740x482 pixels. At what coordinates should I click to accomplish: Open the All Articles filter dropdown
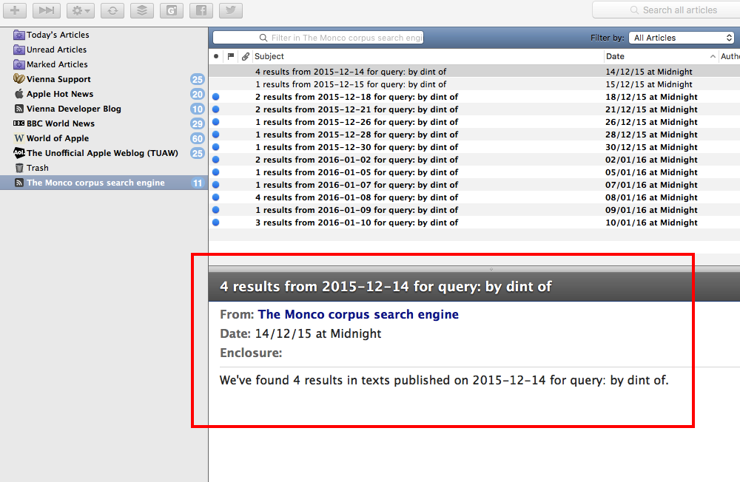click(682, 38)
